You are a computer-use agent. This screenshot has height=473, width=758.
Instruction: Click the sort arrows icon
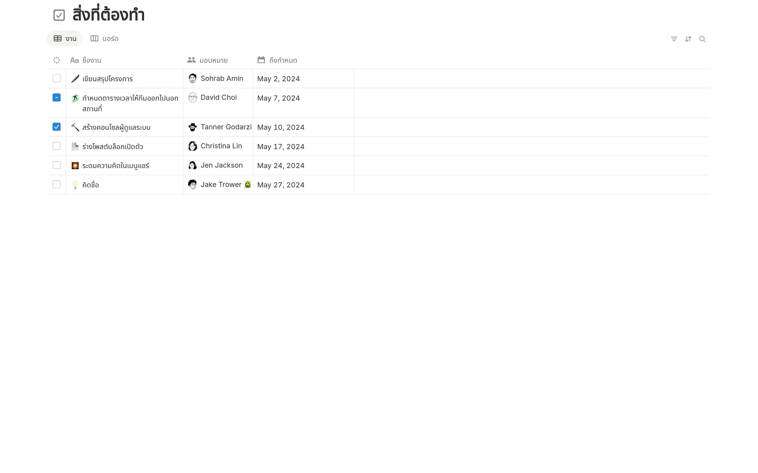click(x=688, y=39)
